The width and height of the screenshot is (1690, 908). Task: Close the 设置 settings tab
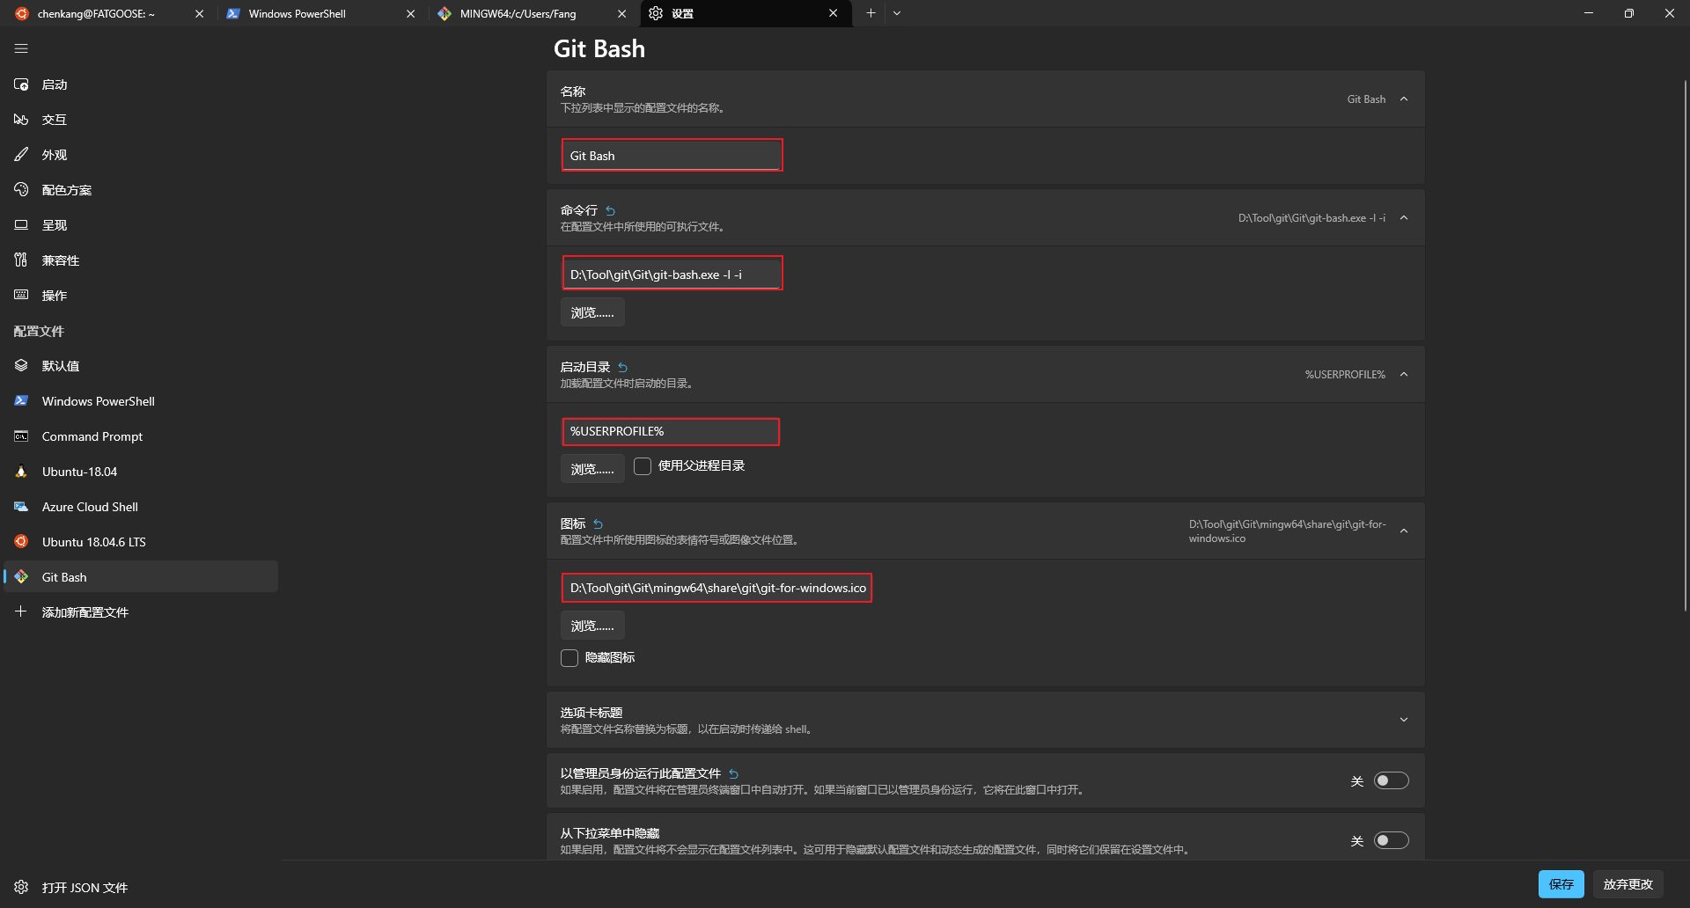(x=833, y=13)
